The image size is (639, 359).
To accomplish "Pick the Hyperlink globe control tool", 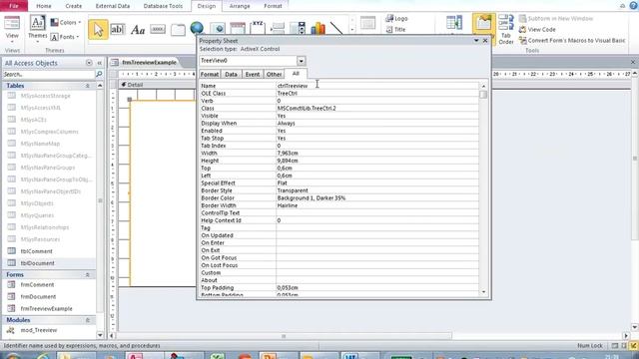I will tap(197, 28).
